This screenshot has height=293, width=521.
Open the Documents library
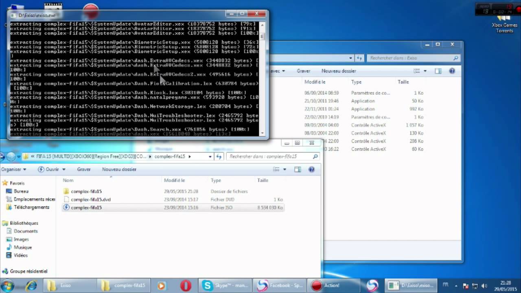point(26,231)
